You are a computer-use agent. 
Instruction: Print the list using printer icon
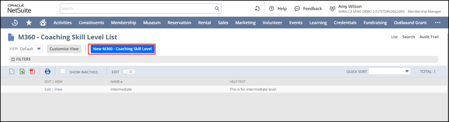coord(48,72)
